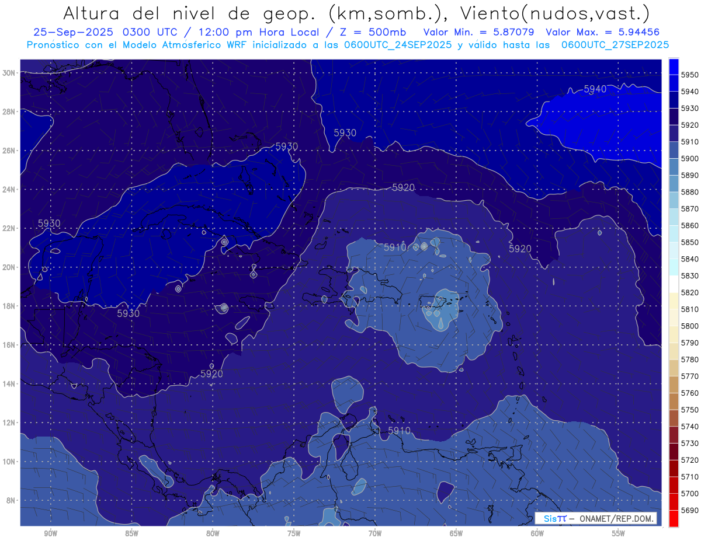Pick the color swatch between 5940 and 5950

pyautogui.click(x=674, y=83)
